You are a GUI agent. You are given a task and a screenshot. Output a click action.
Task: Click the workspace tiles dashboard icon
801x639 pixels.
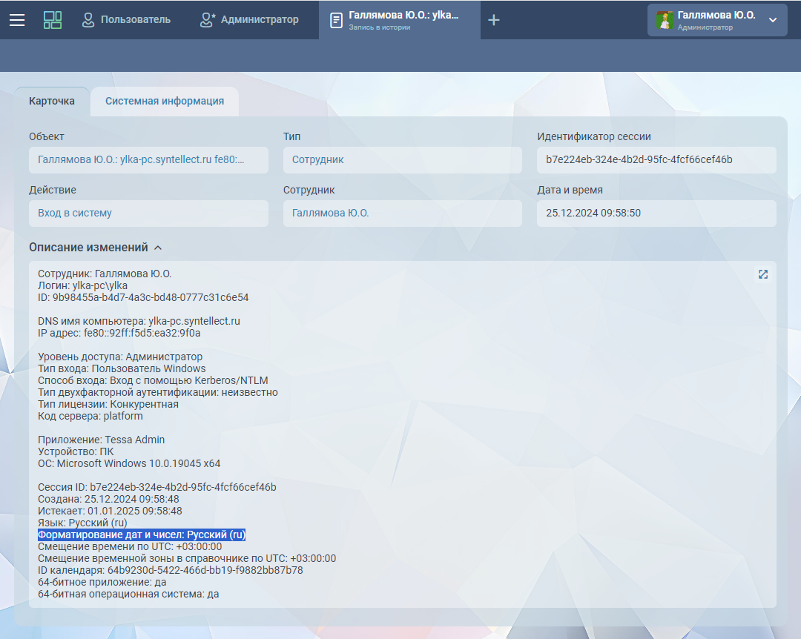tap(53, 20)
